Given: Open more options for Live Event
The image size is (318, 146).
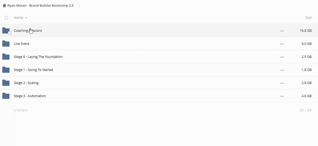Looking at the screenshot, I should (x=282, y=44).
